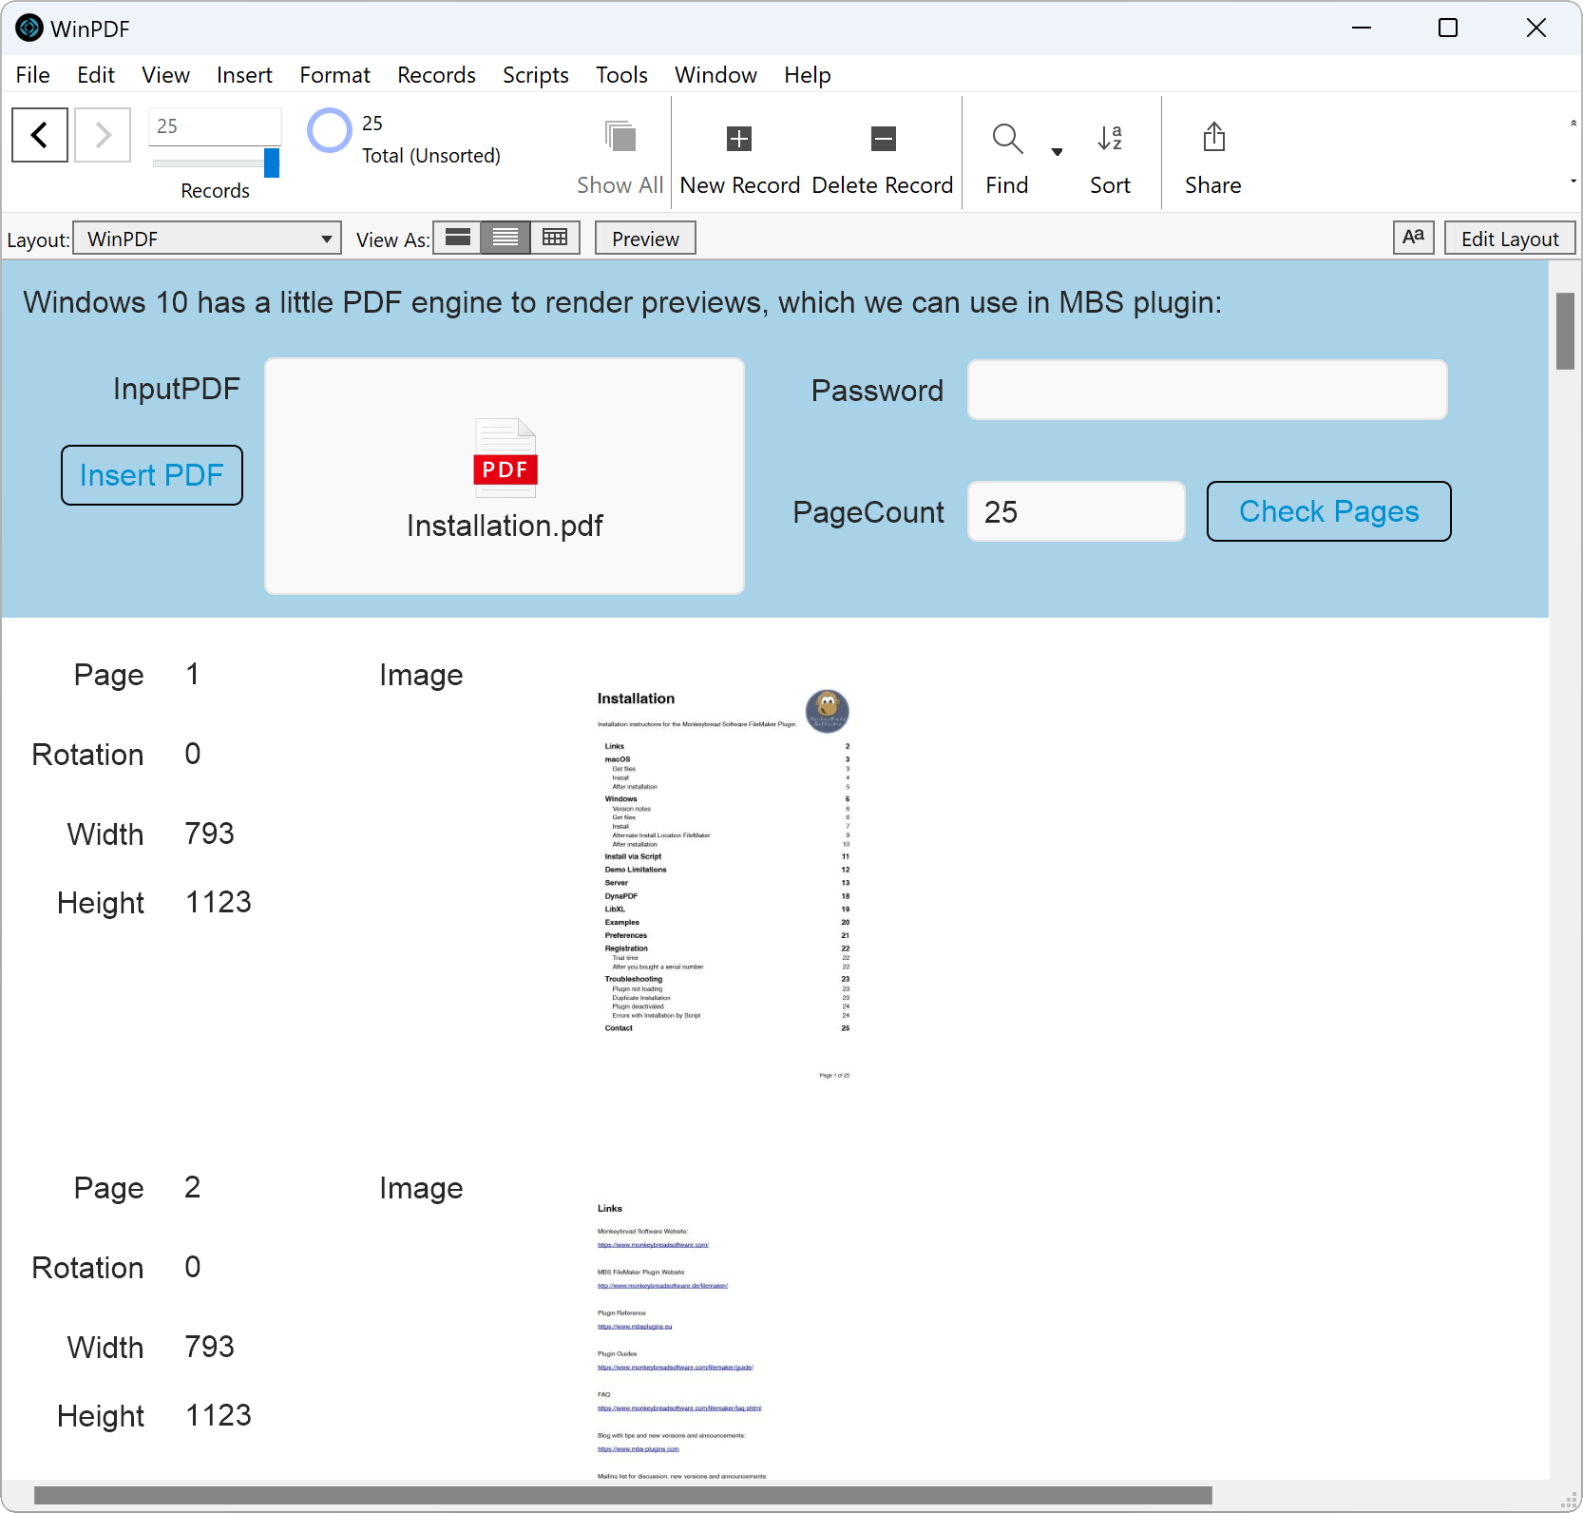Image resolution: width=1583 pixels, height=1513 pixels.
Task: Click the WinPDF app icon in title bar
Action: (29, 28)
